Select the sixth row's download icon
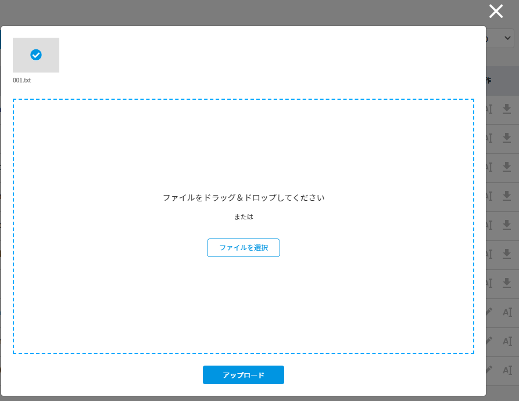Viewport: 519px width, 401px height. pos(507,254)
